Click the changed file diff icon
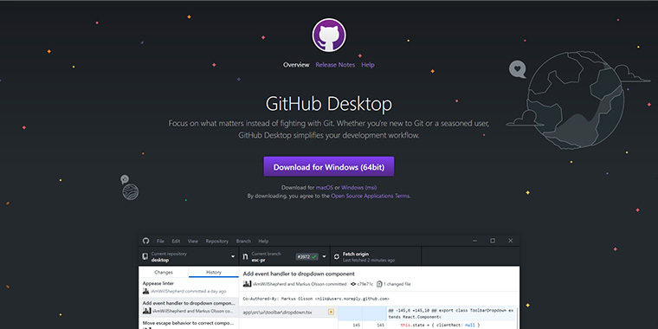Viewport: 658px width, 329px height. tap(379, 284)
